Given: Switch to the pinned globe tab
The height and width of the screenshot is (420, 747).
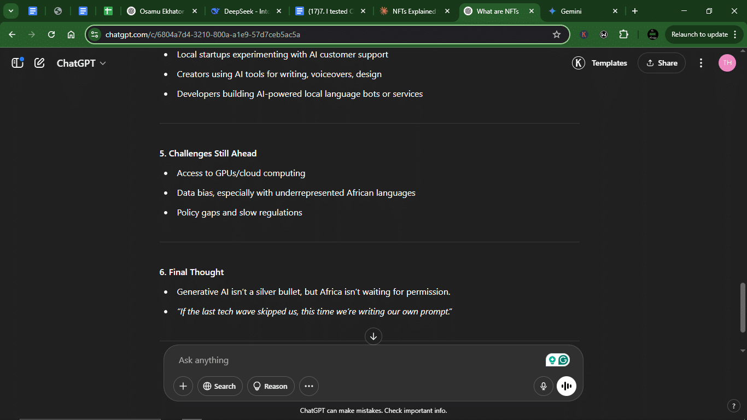Looking at the screenshot, I should pyautogui.click(x=58, y=11).
